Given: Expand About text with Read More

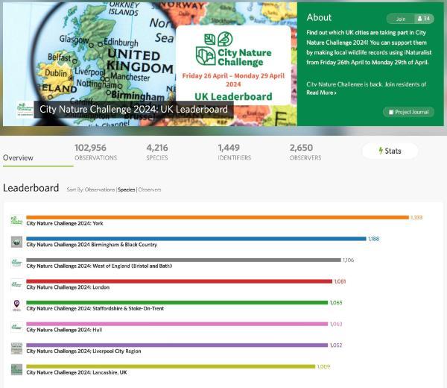Looking at the screenshot, I should (321, 93).
